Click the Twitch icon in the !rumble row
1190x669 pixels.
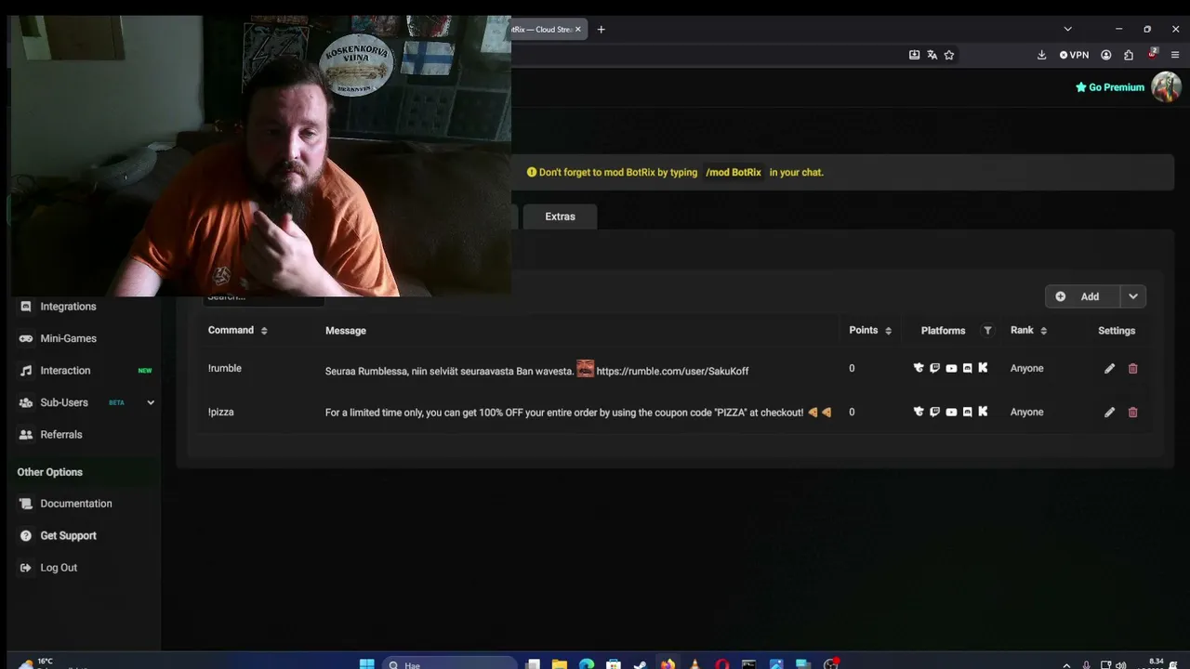934,368
